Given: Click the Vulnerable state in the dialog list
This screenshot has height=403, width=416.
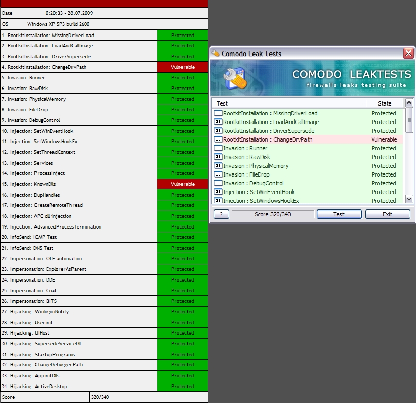Looking at the screenshot, I should point(384,139).
